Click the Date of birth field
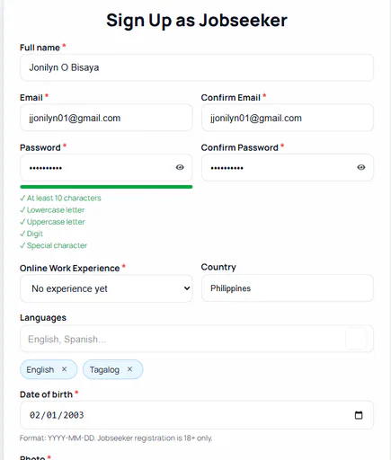 197,415
